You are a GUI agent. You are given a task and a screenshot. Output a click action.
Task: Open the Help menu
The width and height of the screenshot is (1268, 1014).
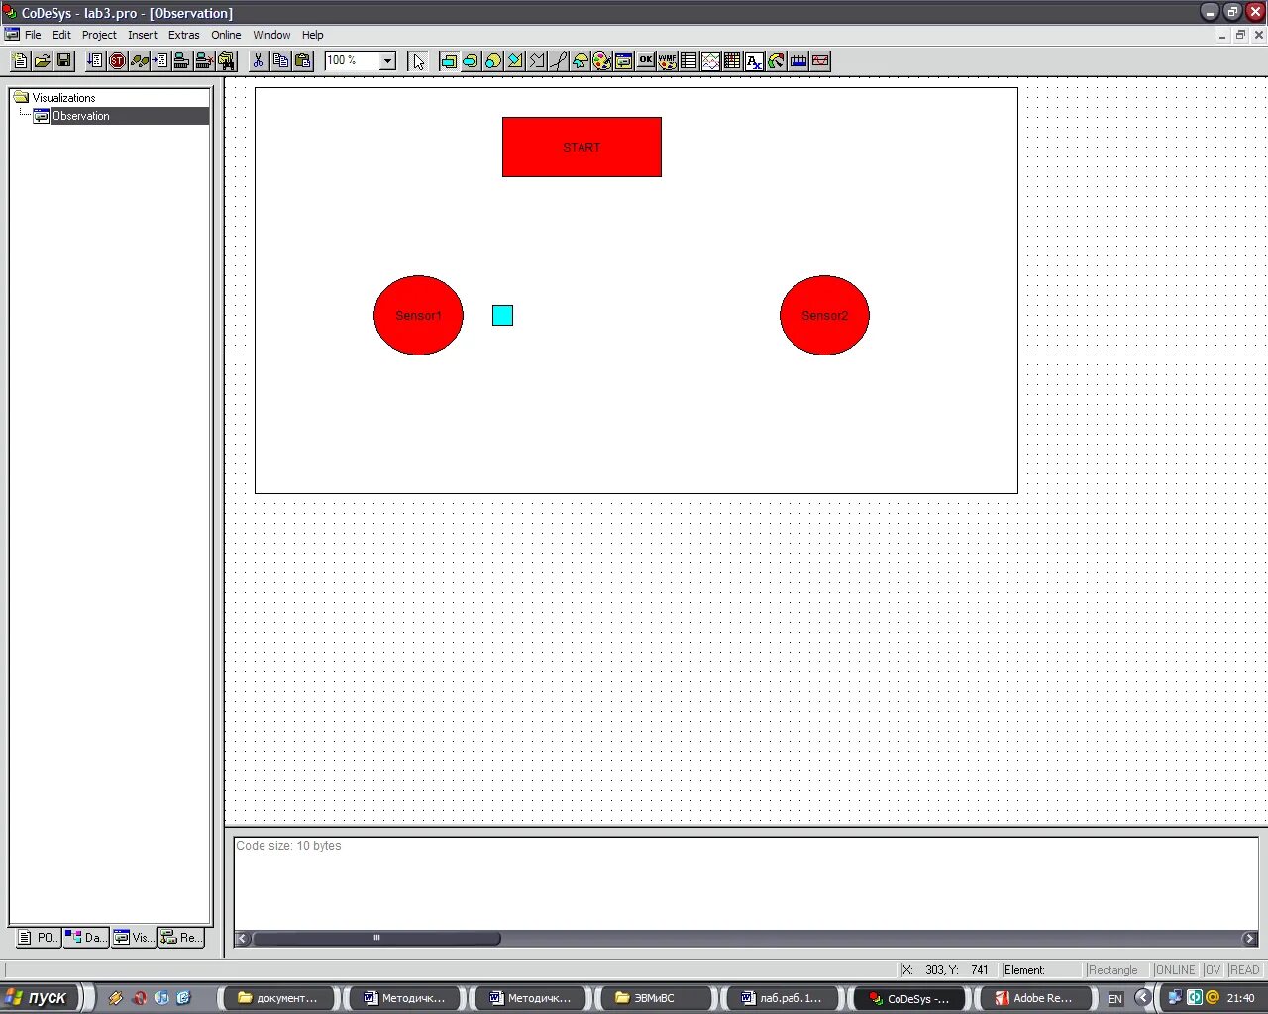pyautogui.click(x=313, y=35)
